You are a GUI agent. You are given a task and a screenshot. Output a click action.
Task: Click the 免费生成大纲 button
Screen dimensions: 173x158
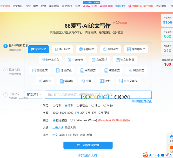pyautogui.click(x=88, y=145)
